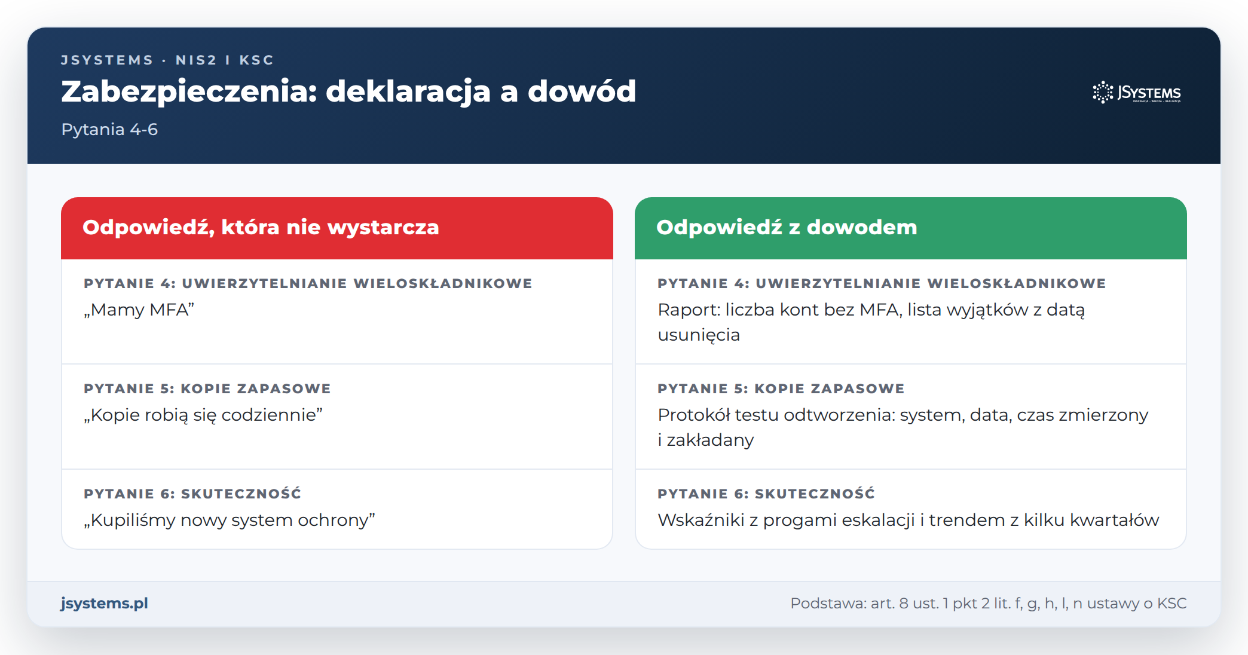Click the "JSYSTEMS · NIS2 I KSC" overline text
Screen dimensions: 1248x655
click(x=167, y=60)
